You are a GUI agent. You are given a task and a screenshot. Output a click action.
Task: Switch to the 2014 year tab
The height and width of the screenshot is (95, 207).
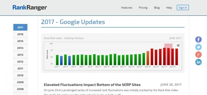pos(20,48)
